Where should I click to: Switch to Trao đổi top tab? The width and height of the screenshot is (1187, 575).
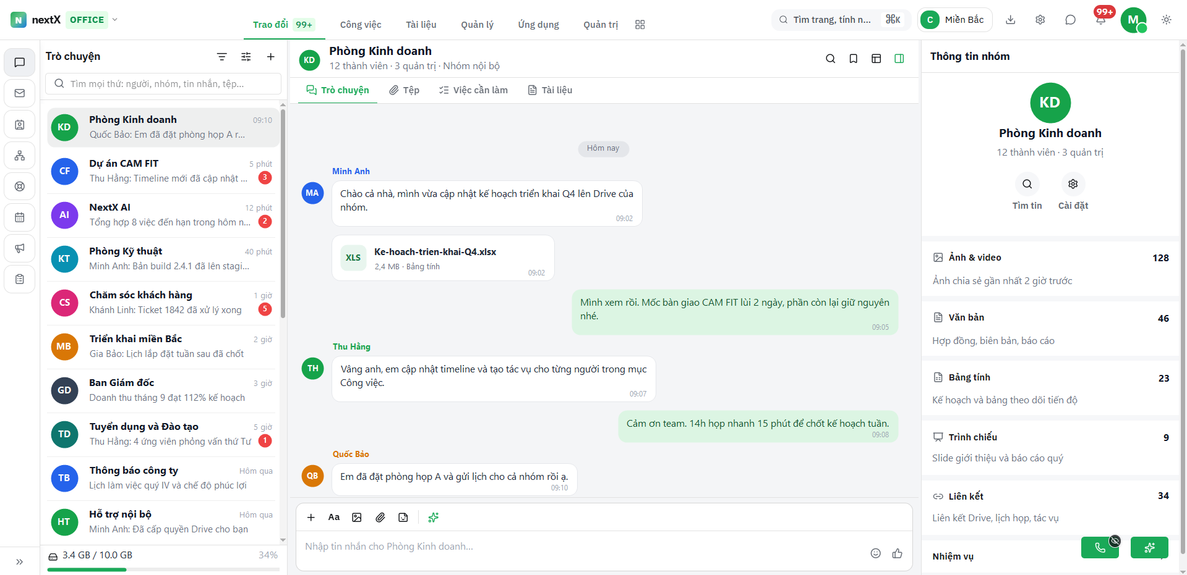[284, 25]
